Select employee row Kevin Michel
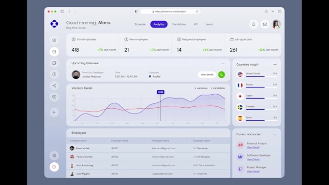Image resolution: width=329 pixels, height=185 pixels. tap(148, 148)
